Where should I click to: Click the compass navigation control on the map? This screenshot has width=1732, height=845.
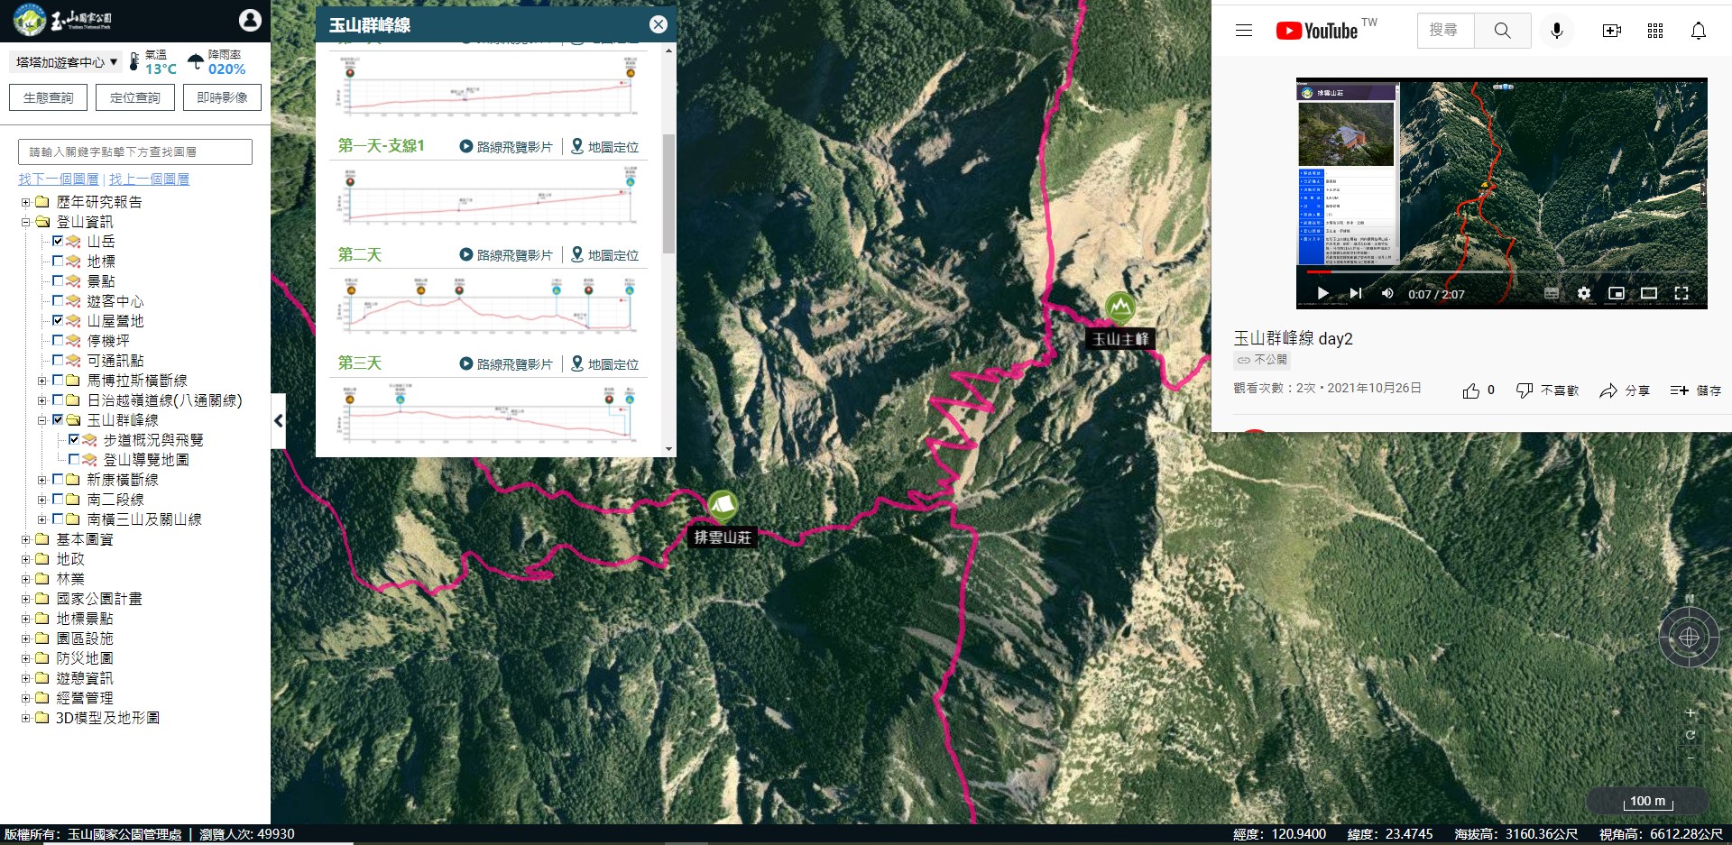click(x=1691, y=636)
